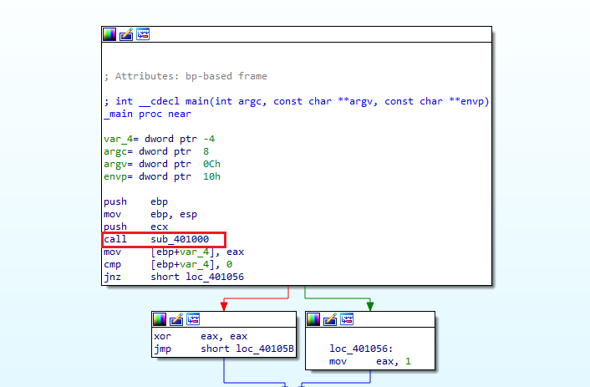Click the green true-branch edge arrow

[x=370, y=306]
